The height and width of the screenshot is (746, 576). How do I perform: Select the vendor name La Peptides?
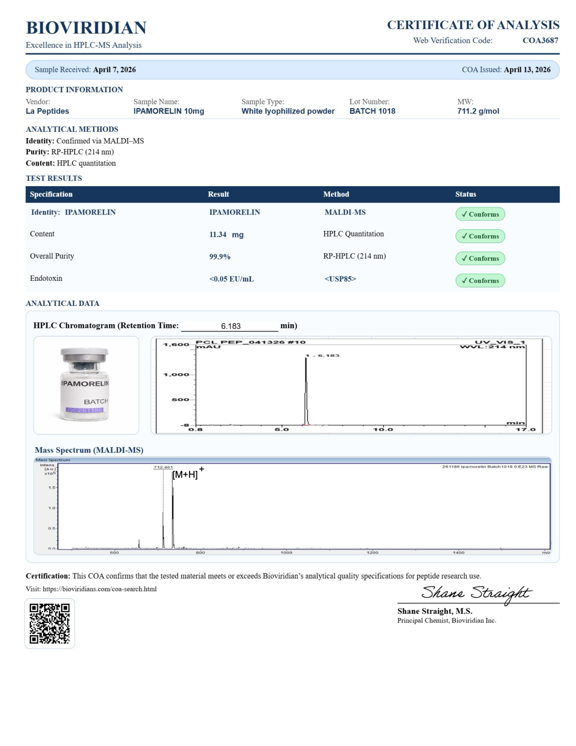point(47,111)
